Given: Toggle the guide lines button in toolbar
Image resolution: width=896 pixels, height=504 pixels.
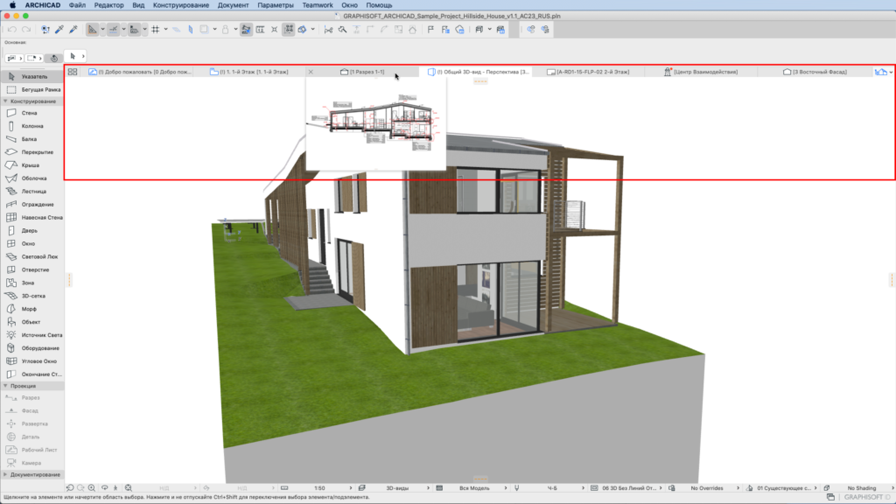Looking at the screenshot, I should pyautogui.click(x=113, y=29).
